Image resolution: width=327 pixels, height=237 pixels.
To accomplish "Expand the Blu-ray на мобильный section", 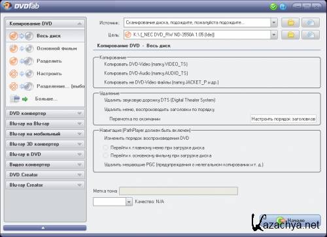I will point(45,134).
